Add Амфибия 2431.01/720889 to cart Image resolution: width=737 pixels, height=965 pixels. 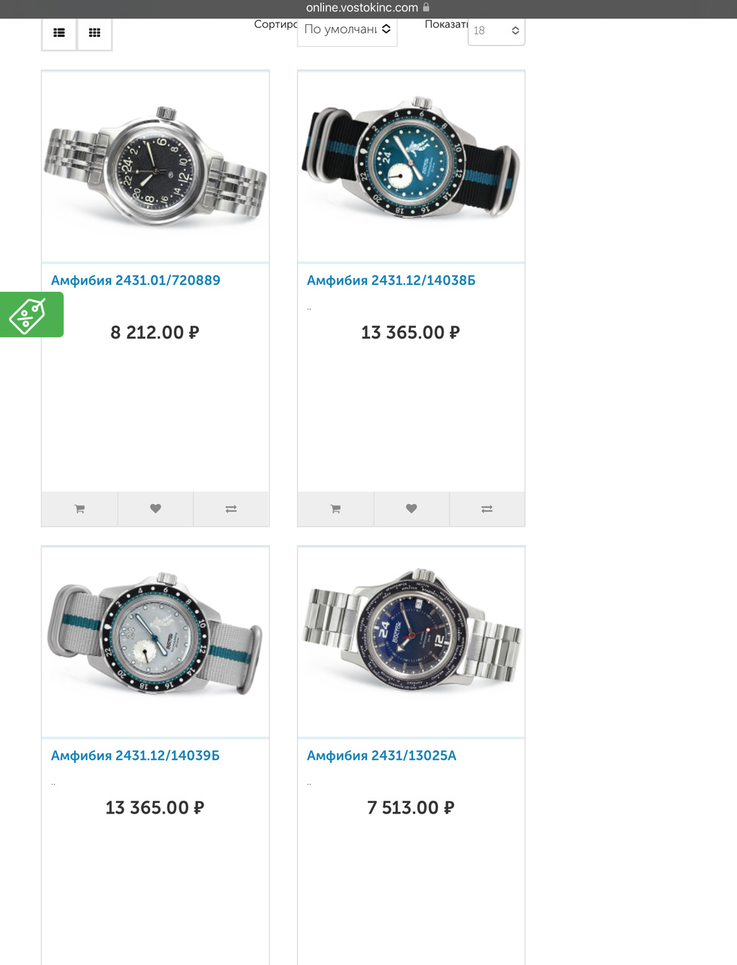pyautogui.click(x=80, y=509)
